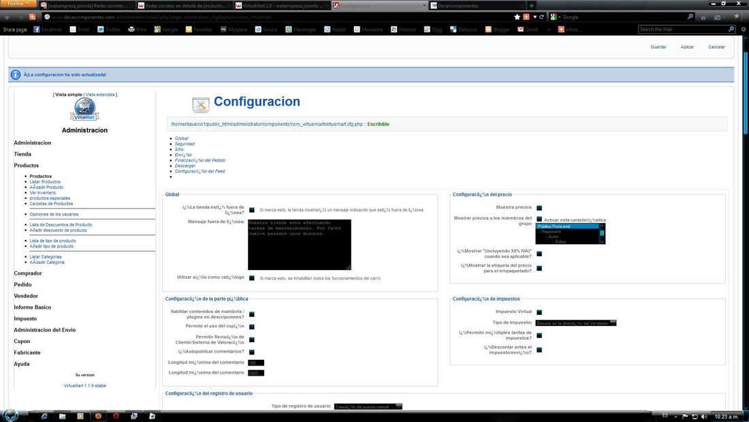Open the Listar Productos link
The width and height of the screenshot is (749, 422).
[45, 182]
